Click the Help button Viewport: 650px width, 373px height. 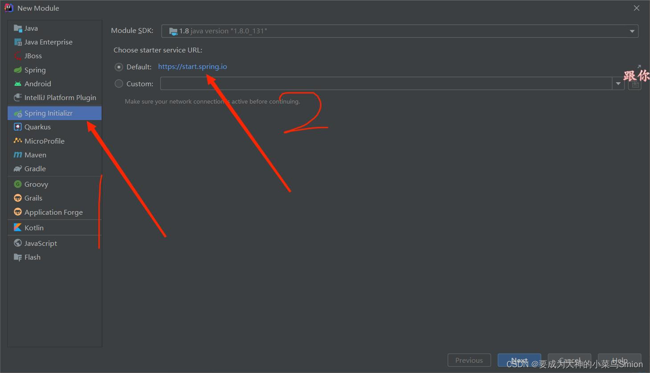pos(620,361)
